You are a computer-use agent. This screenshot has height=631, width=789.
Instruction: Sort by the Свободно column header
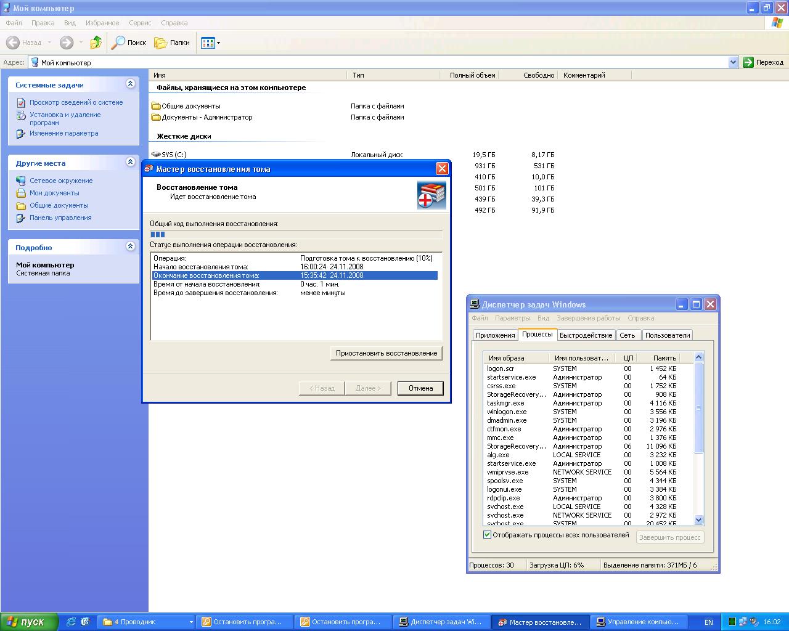(x=528, y=75)
